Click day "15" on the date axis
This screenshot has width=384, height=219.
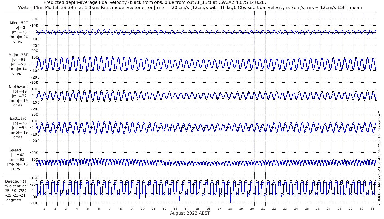(197, 209)
